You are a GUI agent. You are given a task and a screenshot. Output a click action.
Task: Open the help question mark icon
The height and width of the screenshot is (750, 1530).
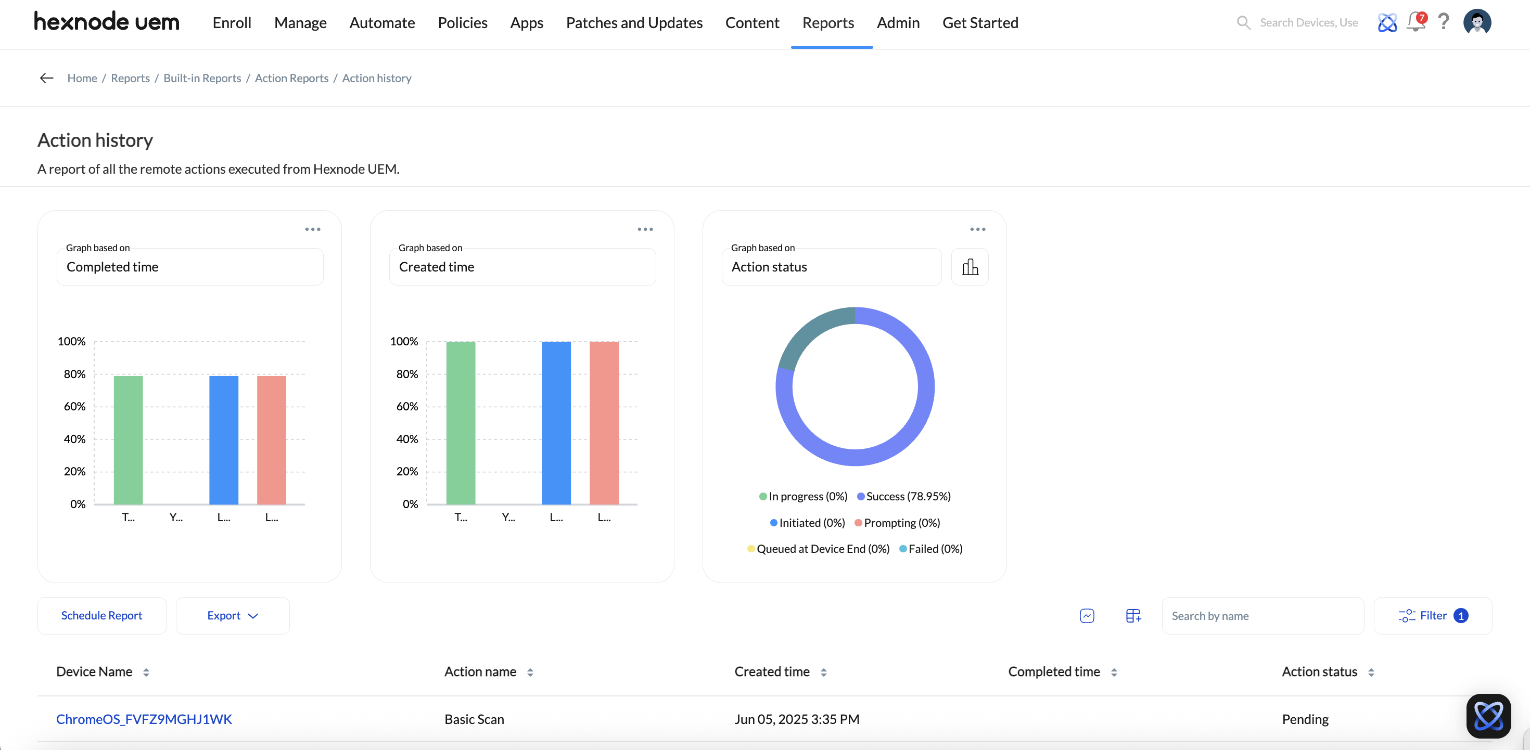pyautogui.click(x=1443, y=22)
